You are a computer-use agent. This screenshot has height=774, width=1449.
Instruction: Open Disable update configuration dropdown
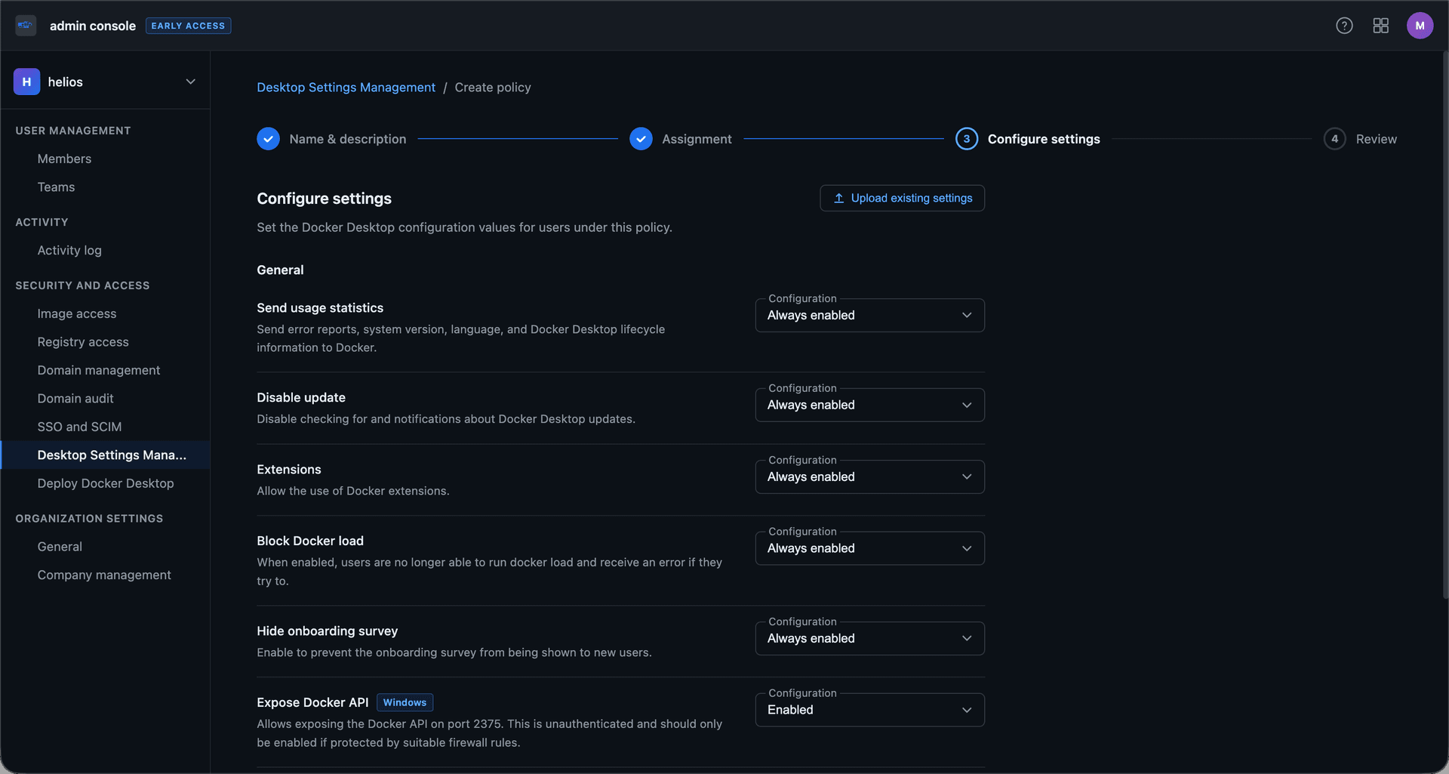(x=869, y=406)
